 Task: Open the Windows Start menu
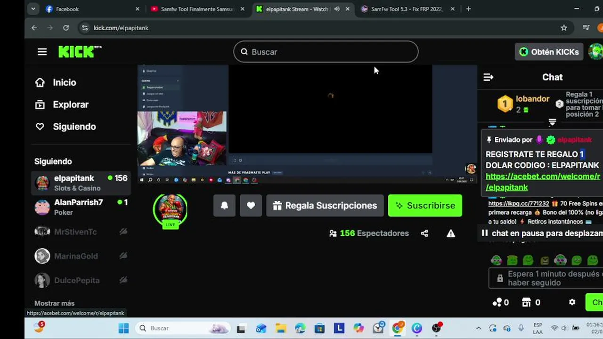click(123, 328)
